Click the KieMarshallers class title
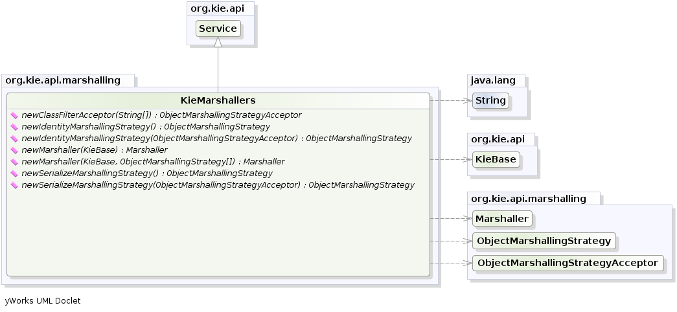 [218, 100]
